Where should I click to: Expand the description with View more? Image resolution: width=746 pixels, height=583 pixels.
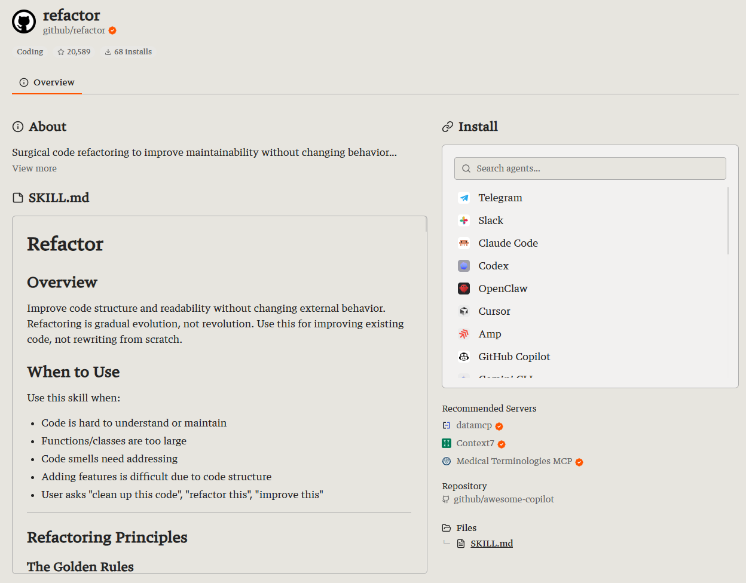coord(35,168)
